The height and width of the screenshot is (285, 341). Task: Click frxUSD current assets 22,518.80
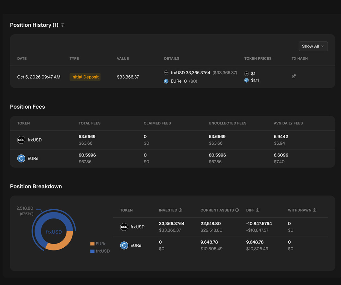click(x=211, y=224)
